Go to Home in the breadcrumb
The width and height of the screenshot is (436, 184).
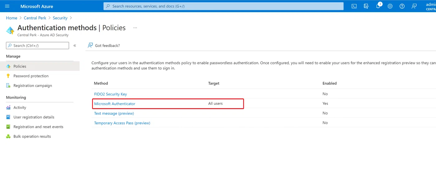[x=12, y=18]
